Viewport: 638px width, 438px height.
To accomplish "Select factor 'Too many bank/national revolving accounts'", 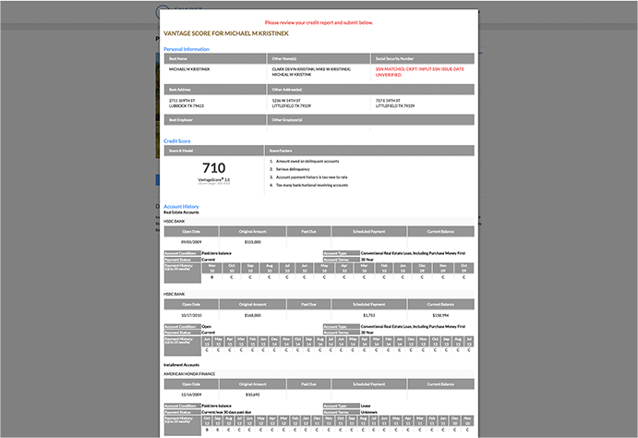I will tap(312, 185).
